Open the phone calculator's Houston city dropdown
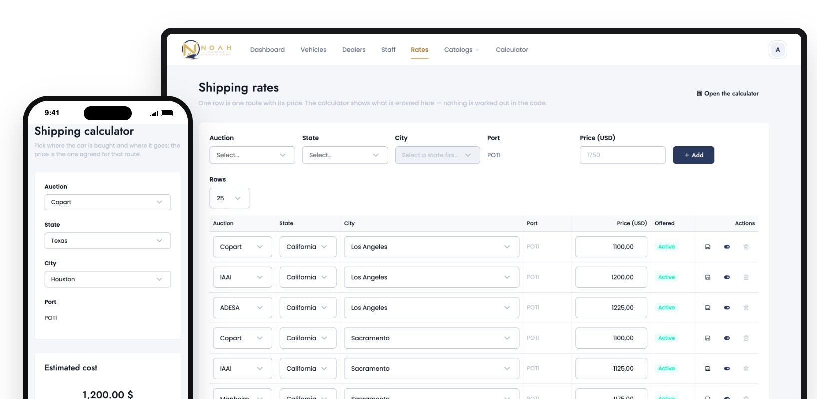 108,279
